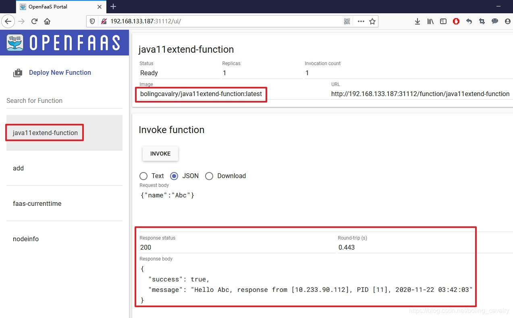
Task: Select java11extend-function in the function list
Action: tap(64, 133)
